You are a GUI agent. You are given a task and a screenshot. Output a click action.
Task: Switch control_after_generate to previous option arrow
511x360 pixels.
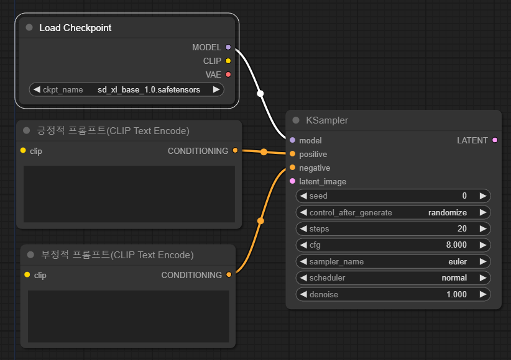pos(303,212)
